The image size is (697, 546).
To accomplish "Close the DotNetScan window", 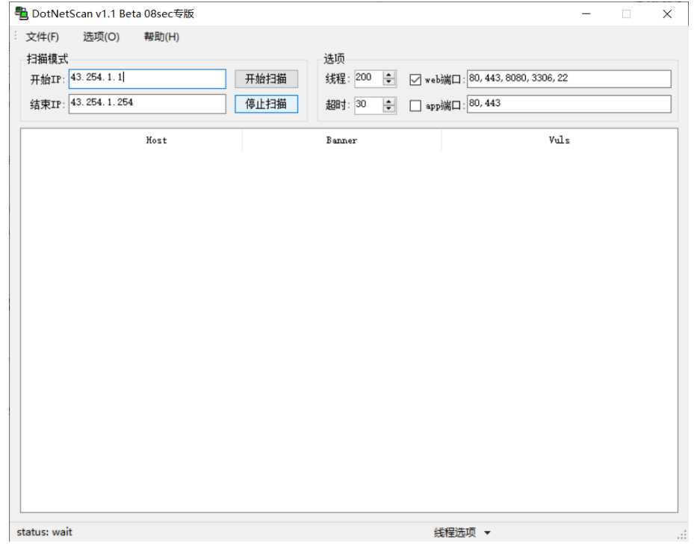I will coord(667,13).
